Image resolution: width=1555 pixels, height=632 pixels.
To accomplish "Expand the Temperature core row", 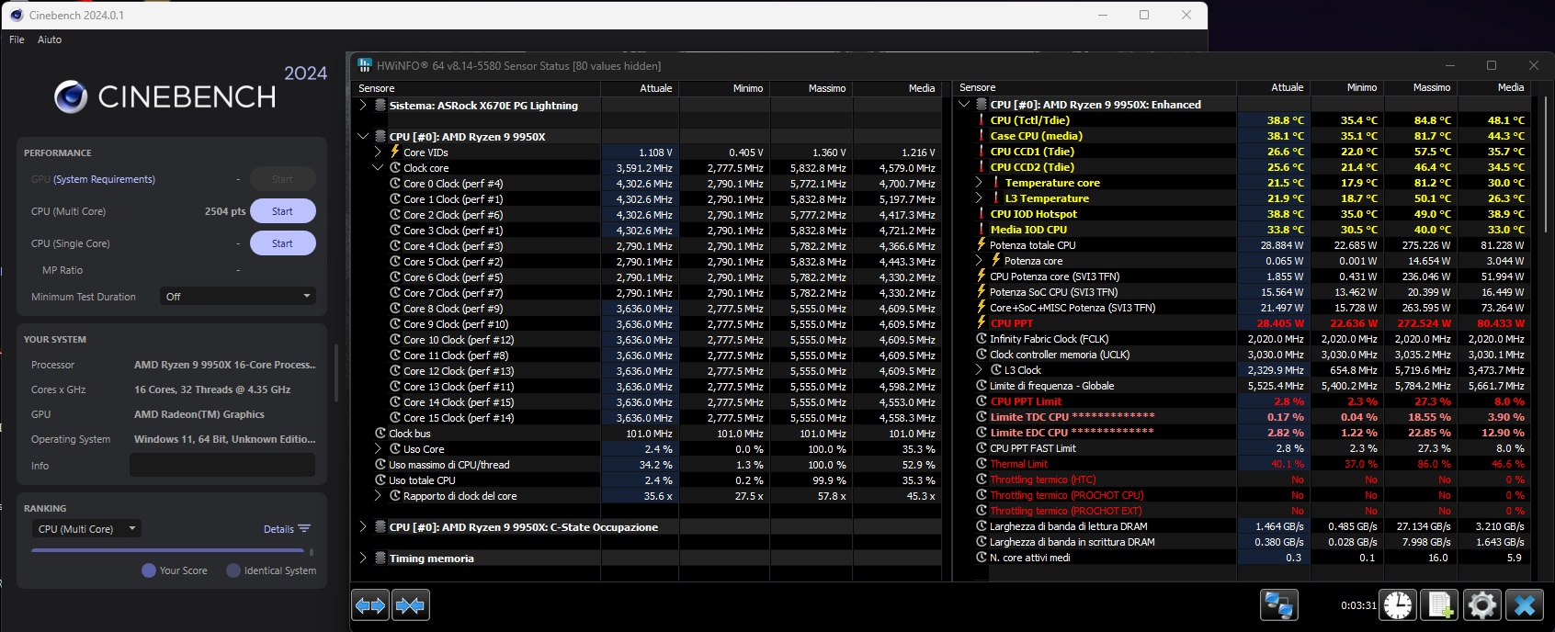I will point(980,182).
